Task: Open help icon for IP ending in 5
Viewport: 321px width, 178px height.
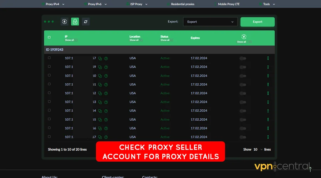Action: click(106, 120)
